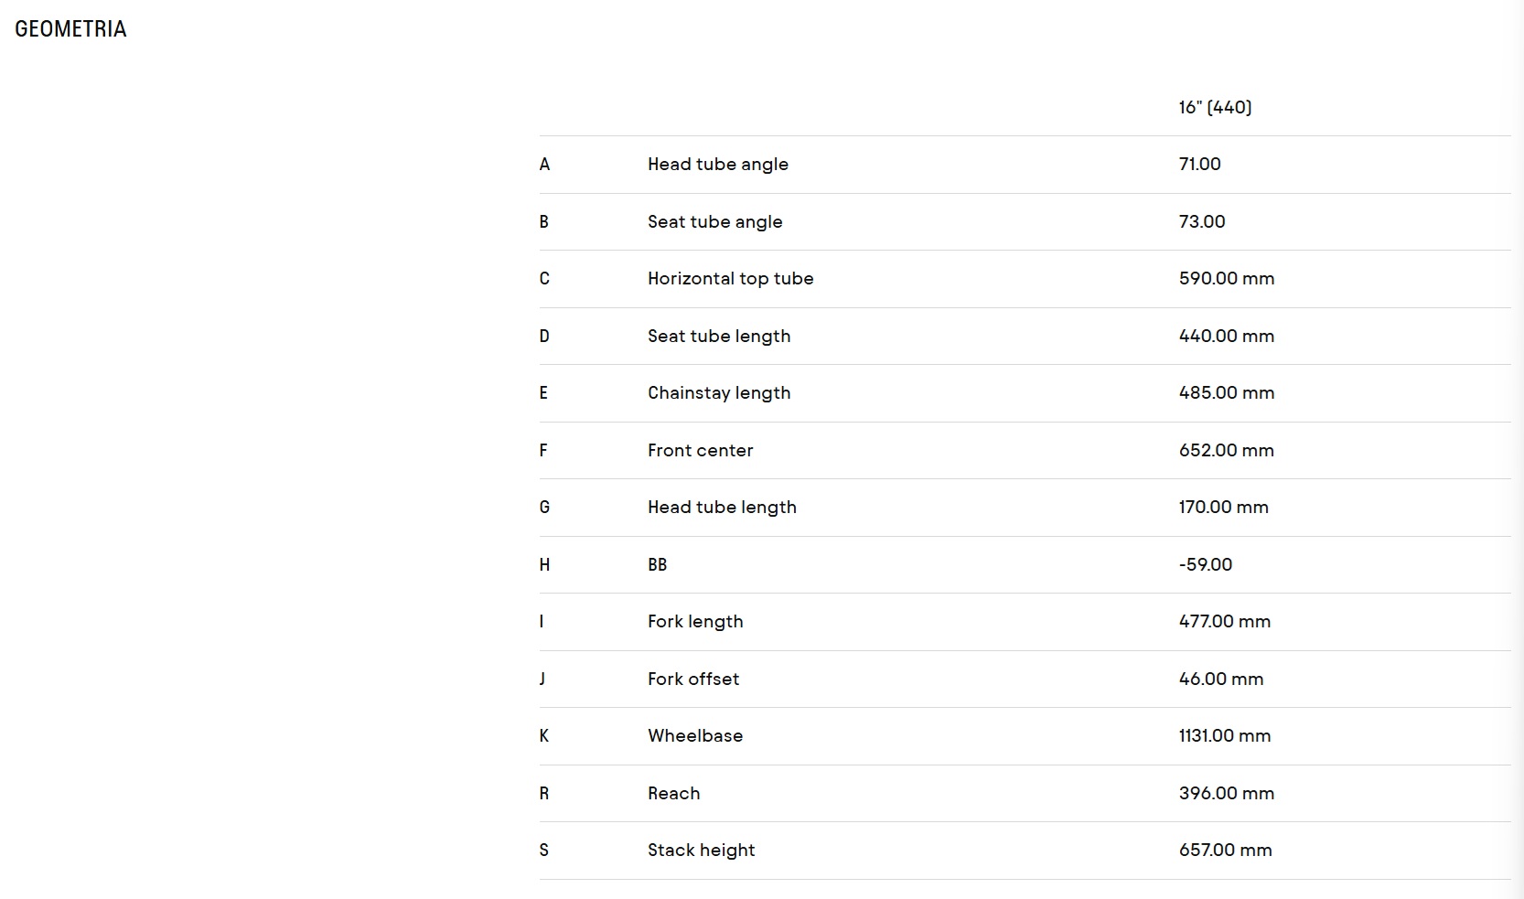Select the Seat tube angle label
Image resolution: width=1524 pixels, height=899 pixels.
715,221
